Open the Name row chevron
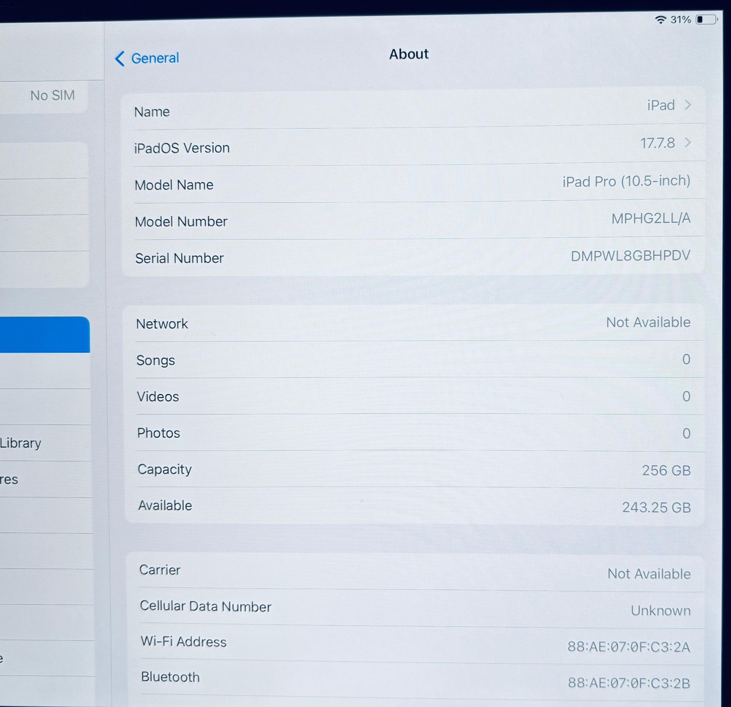 pyautogui.click(x=687, y=105)
